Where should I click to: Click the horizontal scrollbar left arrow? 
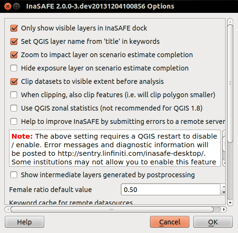(8, 209)
